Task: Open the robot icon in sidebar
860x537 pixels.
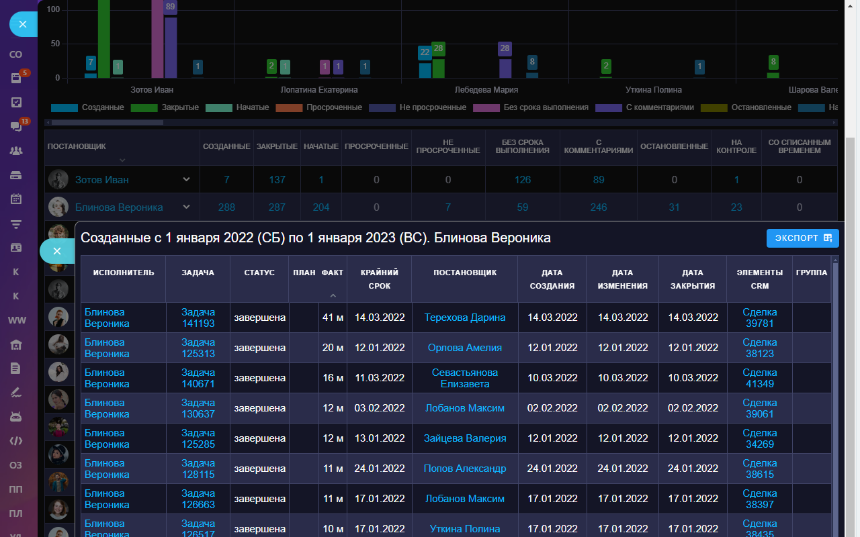Action: tap(16, 417)
